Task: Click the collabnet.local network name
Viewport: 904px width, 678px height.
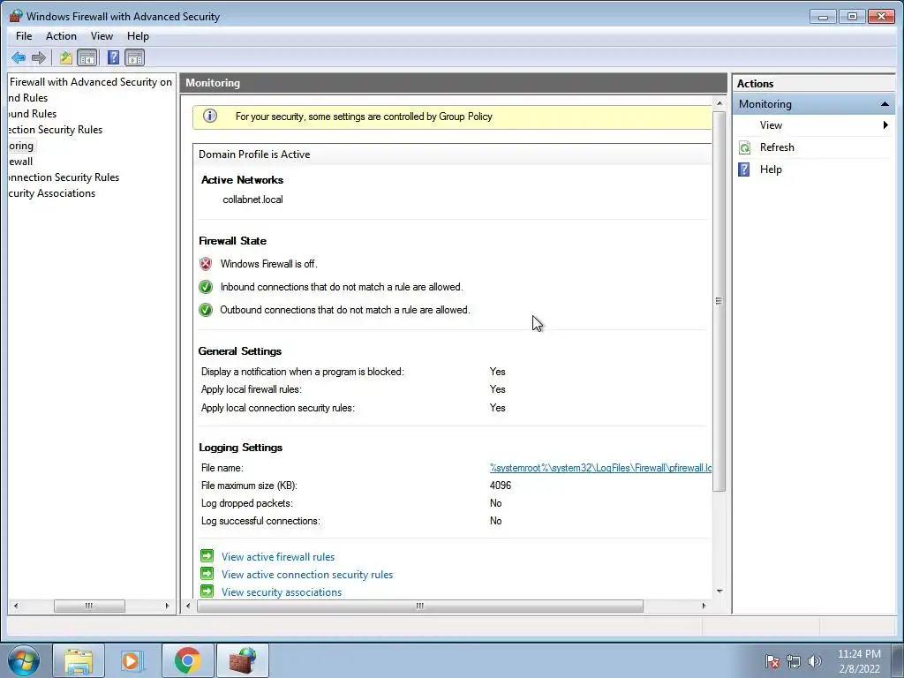Action: tap(252, 200)
